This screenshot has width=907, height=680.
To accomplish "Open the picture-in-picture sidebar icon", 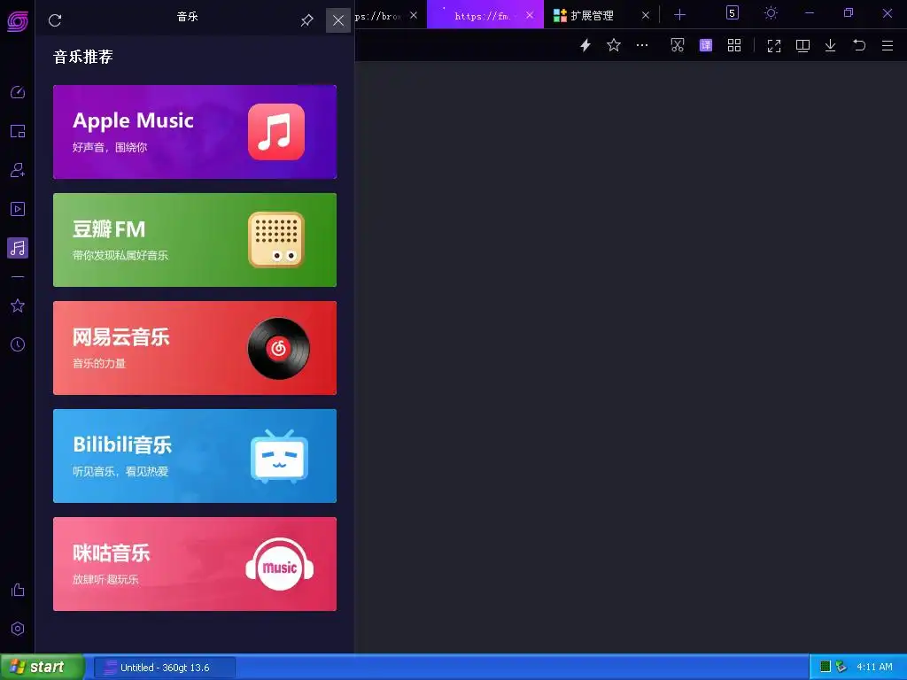I will 18,131.
